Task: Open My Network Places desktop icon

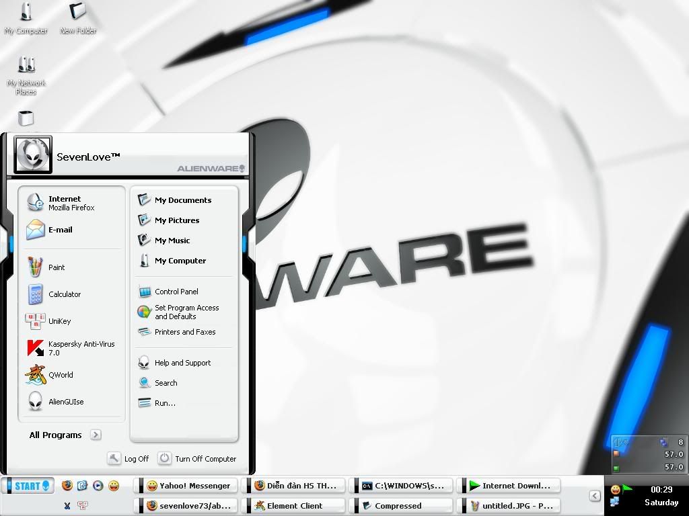Action: tap(26, 75)
